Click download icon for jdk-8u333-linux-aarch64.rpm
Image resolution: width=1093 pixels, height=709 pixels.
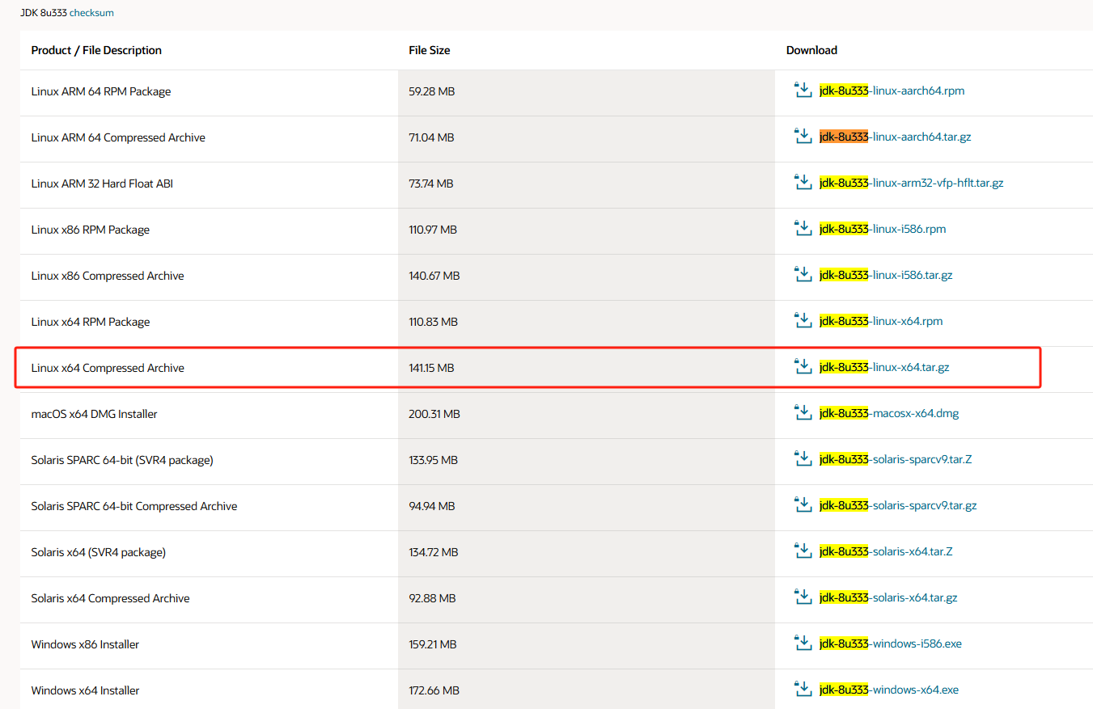tap(803, 91)
